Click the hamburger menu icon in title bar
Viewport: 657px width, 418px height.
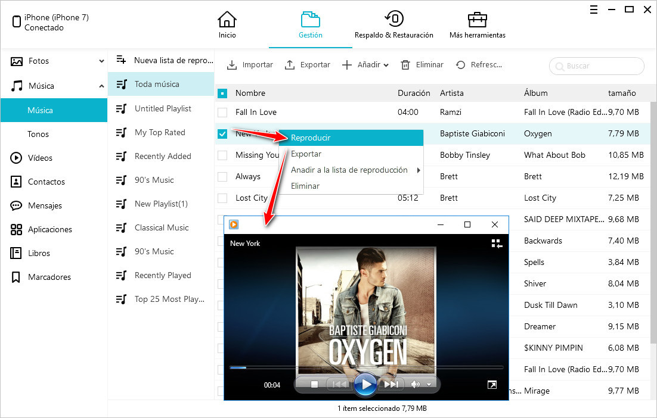pos(594,10)
